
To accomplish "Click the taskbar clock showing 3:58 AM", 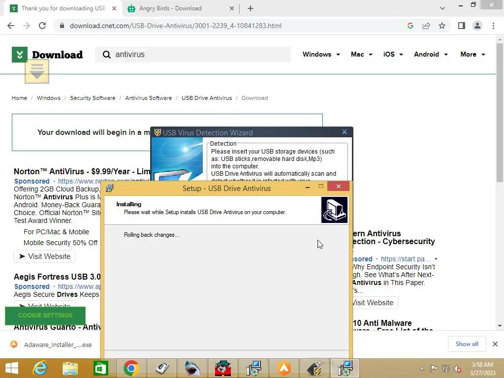I will coord(482,369).
